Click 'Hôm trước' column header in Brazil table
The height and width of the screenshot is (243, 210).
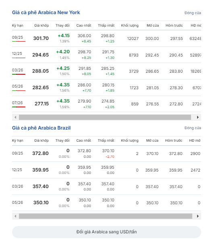[174, 140]
